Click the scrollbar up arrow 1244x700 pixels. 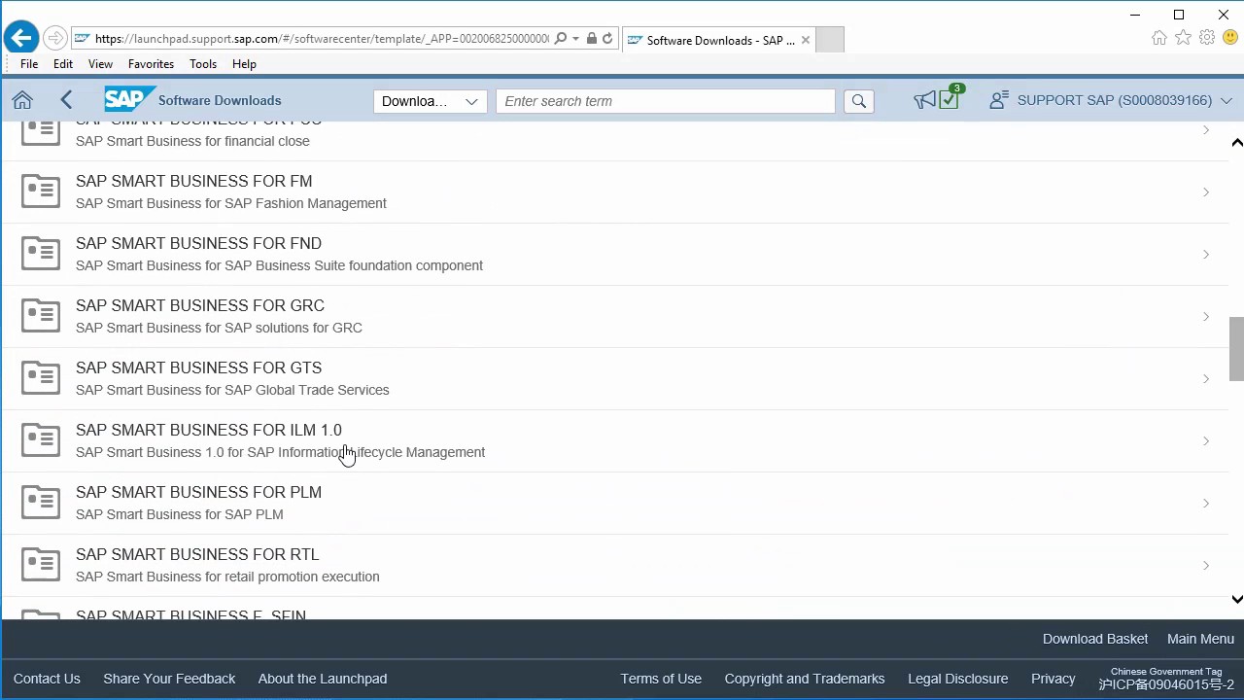[1236, 143]
